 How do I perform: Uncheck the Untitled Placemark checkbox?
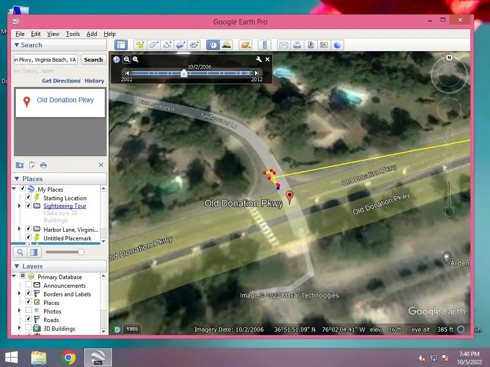28,237
